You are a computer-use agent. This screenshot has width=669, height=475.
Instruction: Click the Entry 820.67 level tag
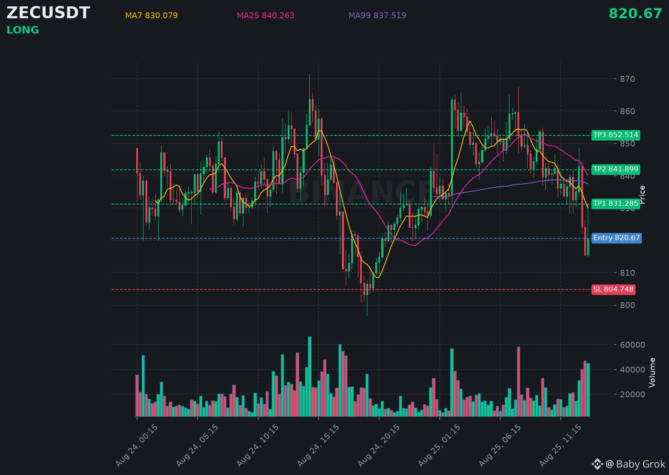point(617,238)
